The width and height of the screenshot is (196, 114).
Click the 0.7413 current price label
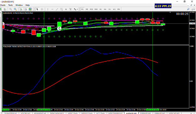pyautogui.click(x=192, y=23)
